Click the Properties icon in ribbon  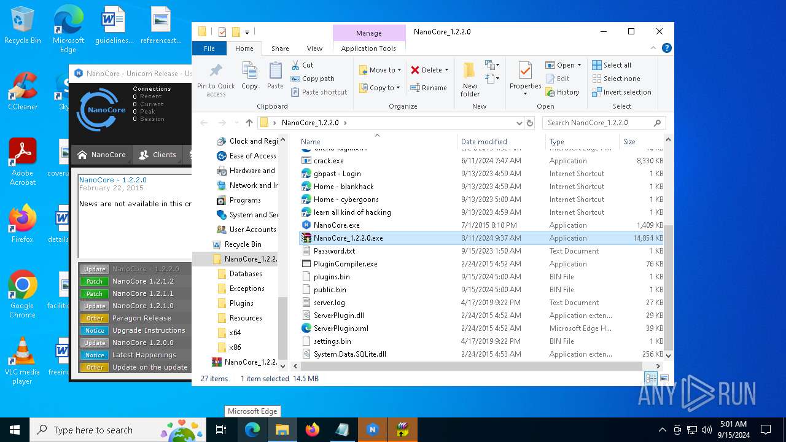pyautogui.click(x=525, y=79)
